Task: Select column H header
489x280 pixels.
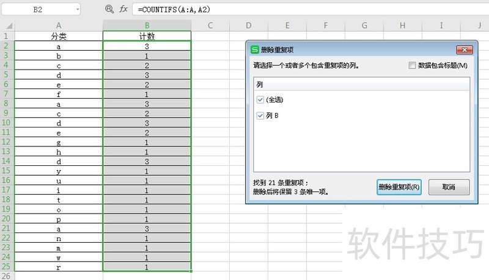Action: pos(403,26)
